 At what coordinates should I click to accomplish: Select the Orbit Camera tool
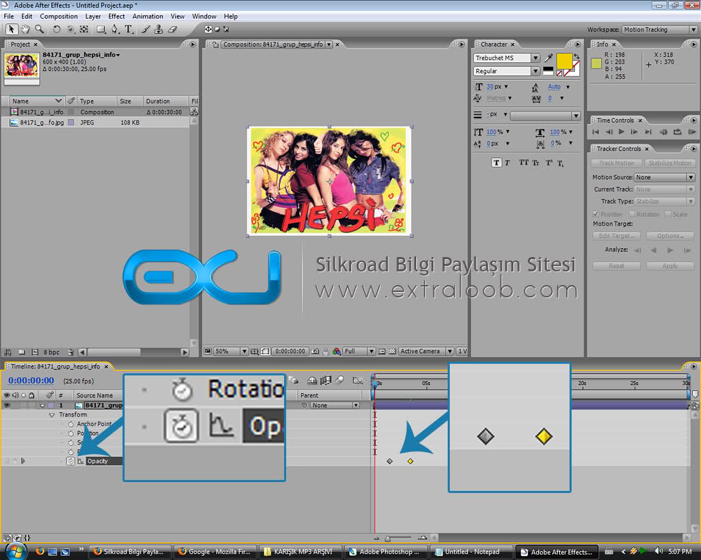[71, 29]
